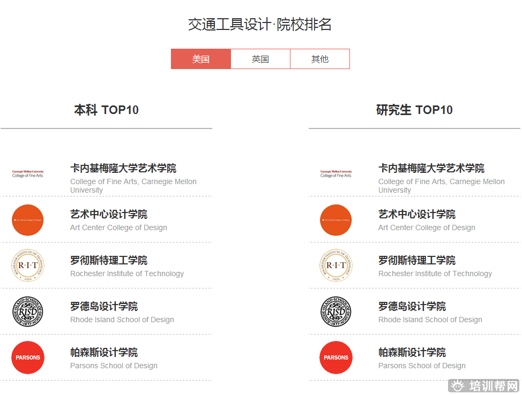Image resolution: width=522 pixels, height=395 pixels.
Task: Click 'Art Center College of Design' text in 研究生 list
Action: [427, 228]
